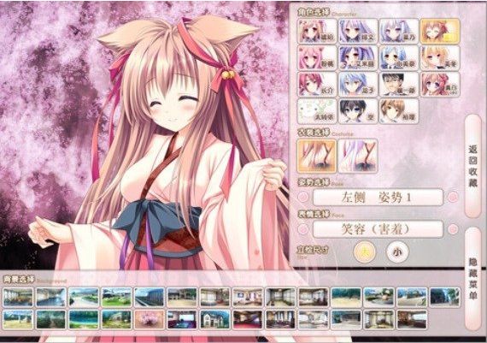Select the fifth background in the top row

click(150, 298)
